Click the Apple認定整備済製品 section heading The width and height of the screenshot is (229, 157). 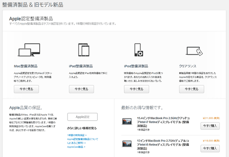(x=31, y=19)
